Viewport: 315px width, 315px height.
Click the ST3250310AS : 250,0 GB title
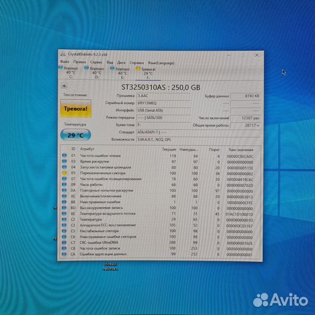tap(161, 87)
